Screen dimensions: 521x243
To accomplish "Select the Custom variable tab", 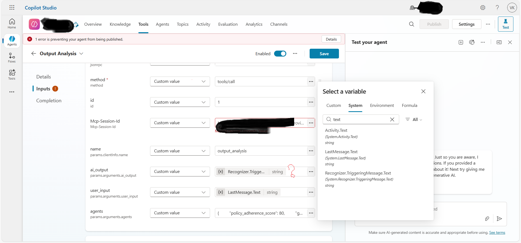I will pos(333,106).
